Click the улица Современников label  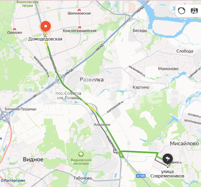coord(167,174)
